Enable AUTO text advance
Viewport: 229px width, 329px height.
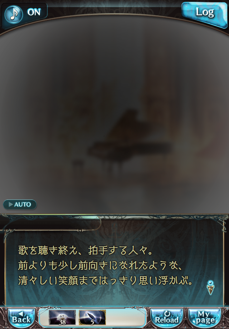(20, 205)
